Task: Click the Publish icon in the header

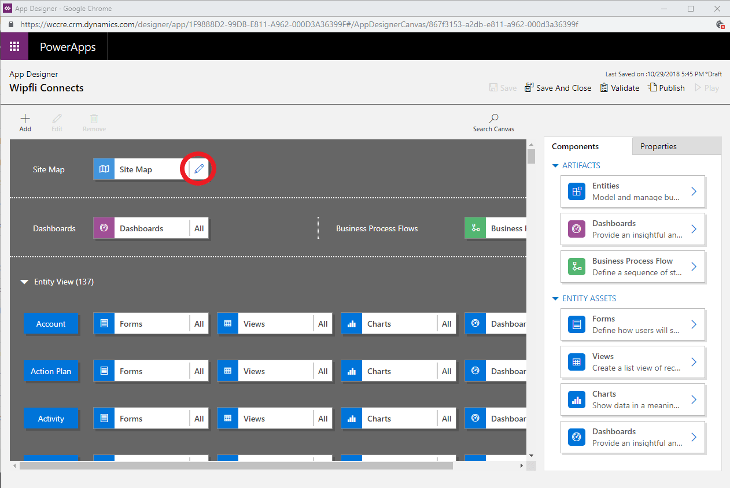Action: coord(652,88)
